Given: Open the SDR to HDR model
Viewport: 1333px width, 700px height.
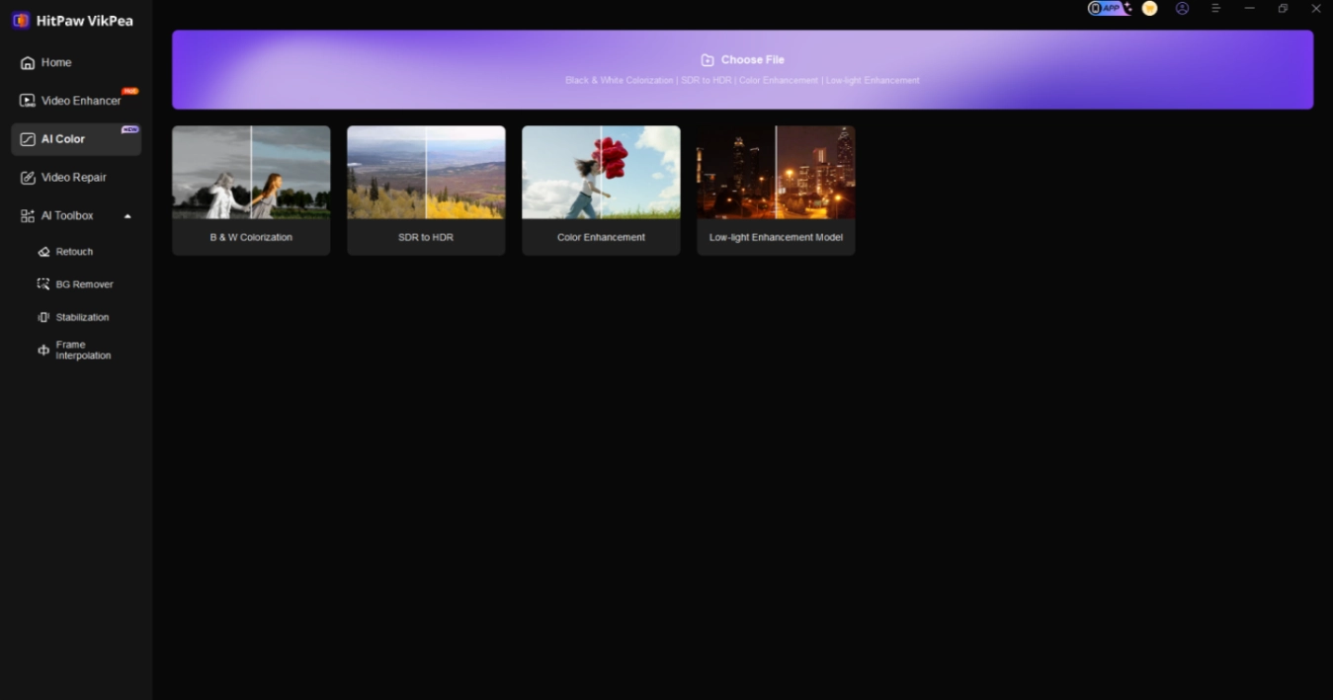Looking at the screenshot, I should tap(426, 190).
